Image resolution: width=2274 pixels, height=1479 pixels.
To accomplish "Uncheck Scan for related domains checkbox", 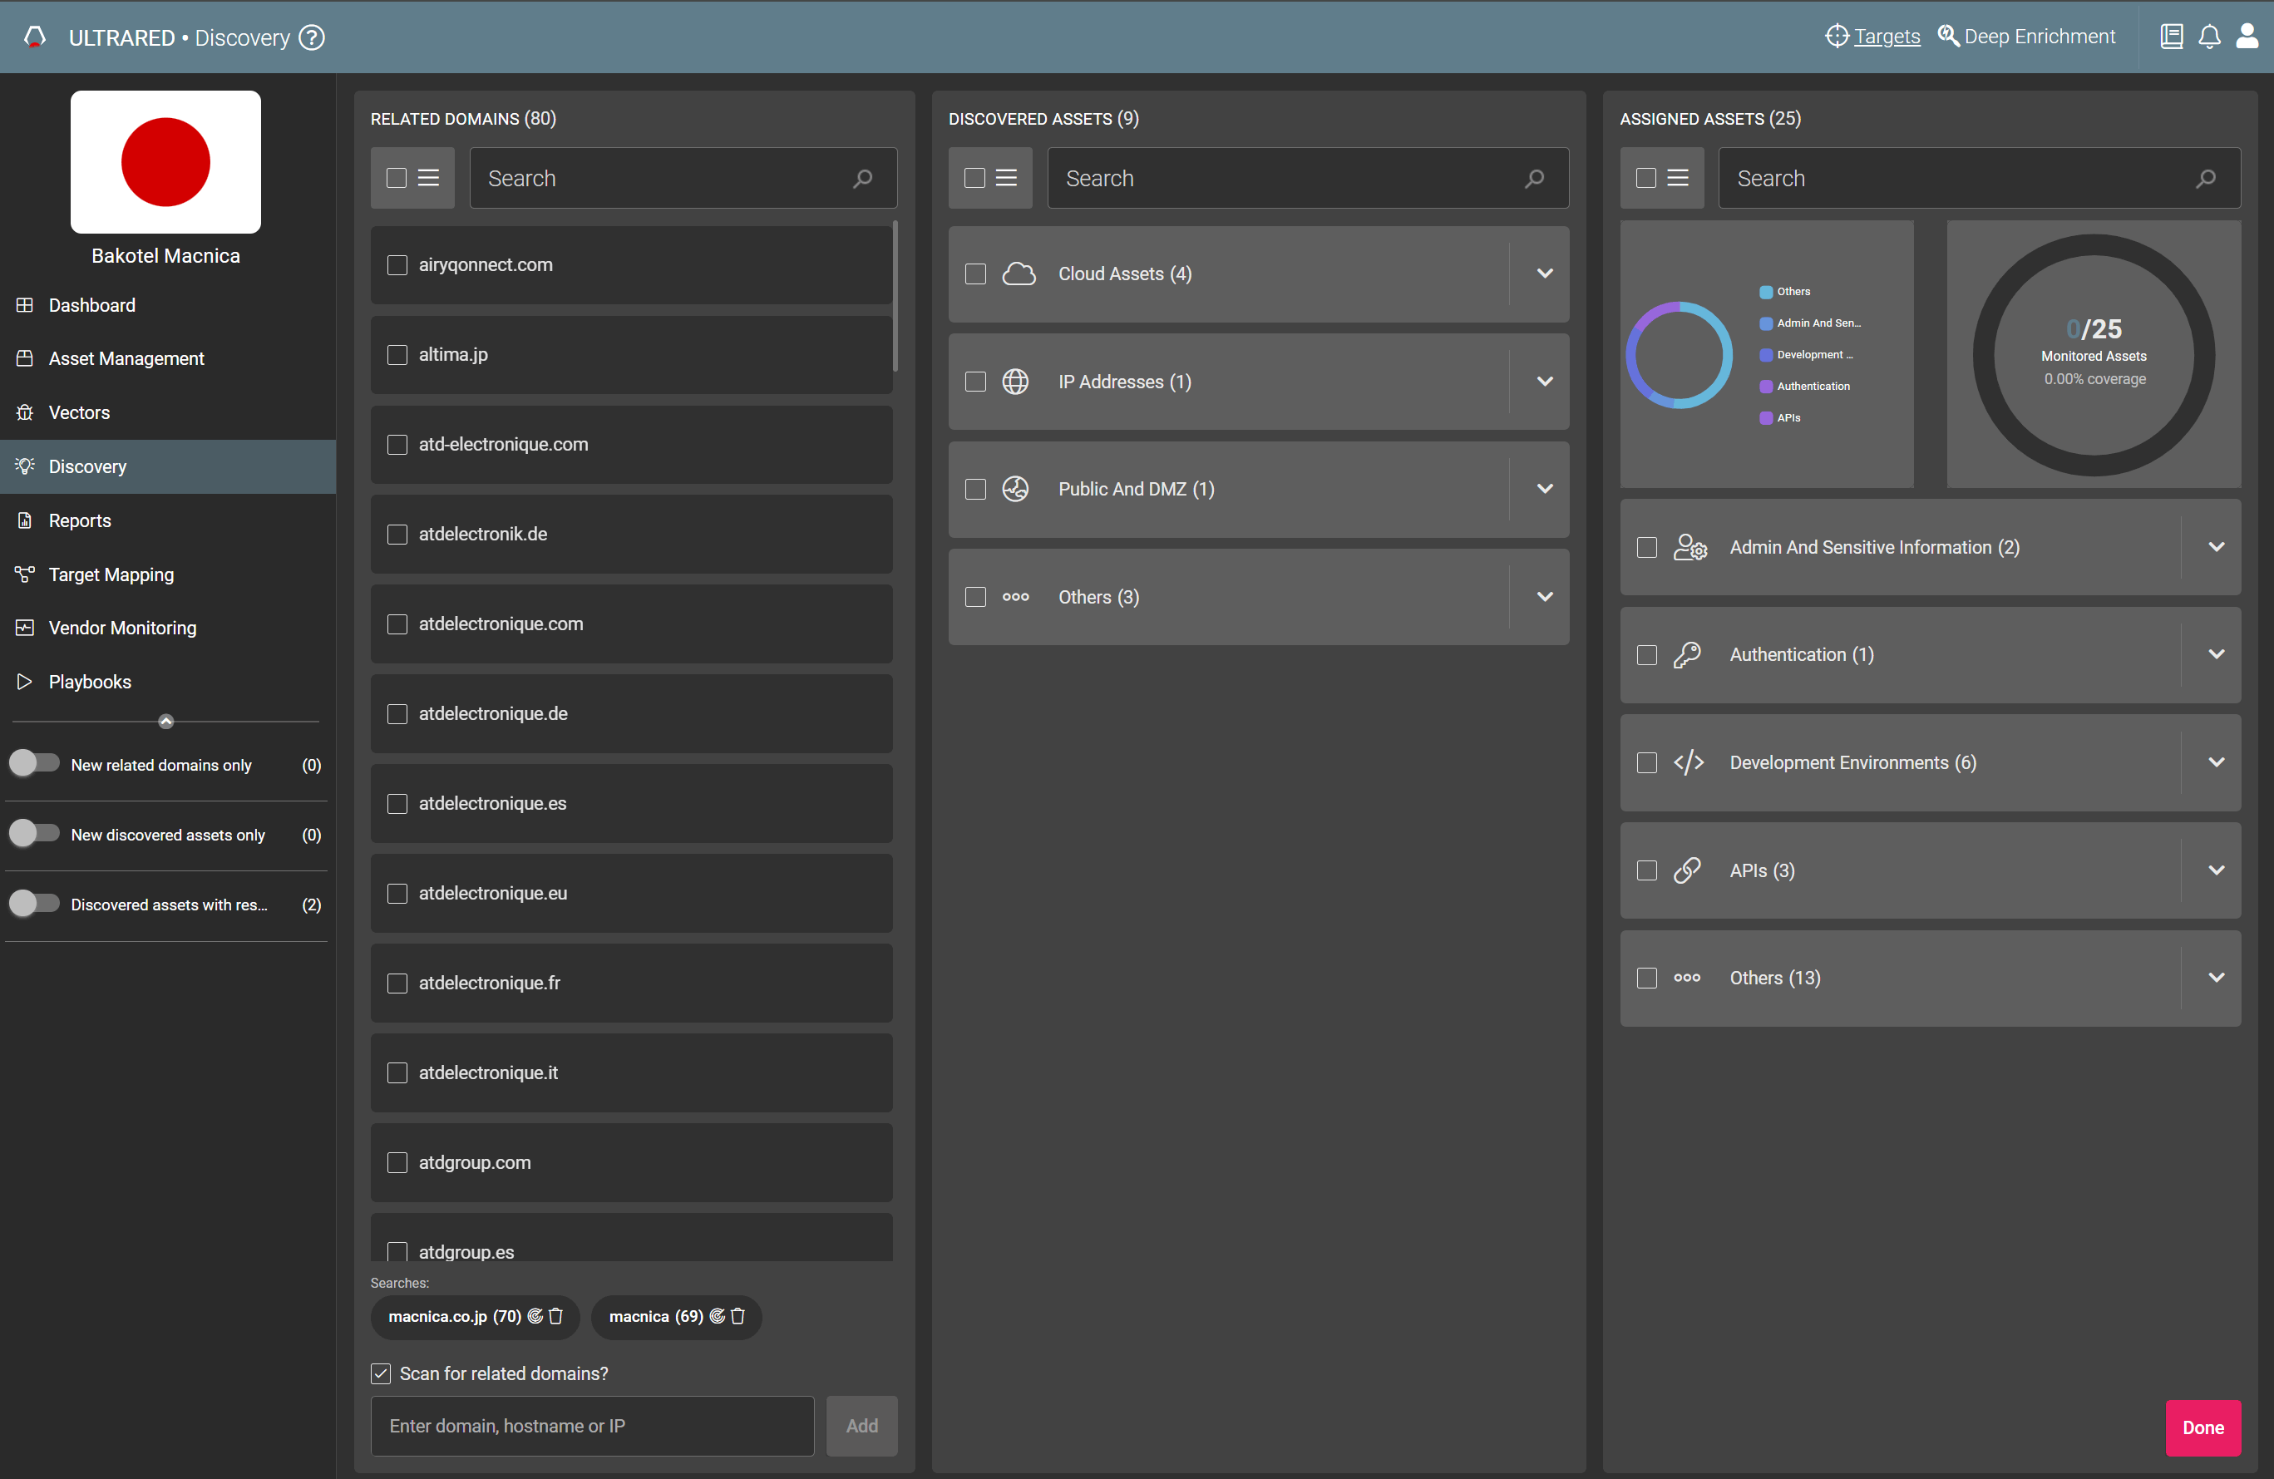I will click(380, 1374).
